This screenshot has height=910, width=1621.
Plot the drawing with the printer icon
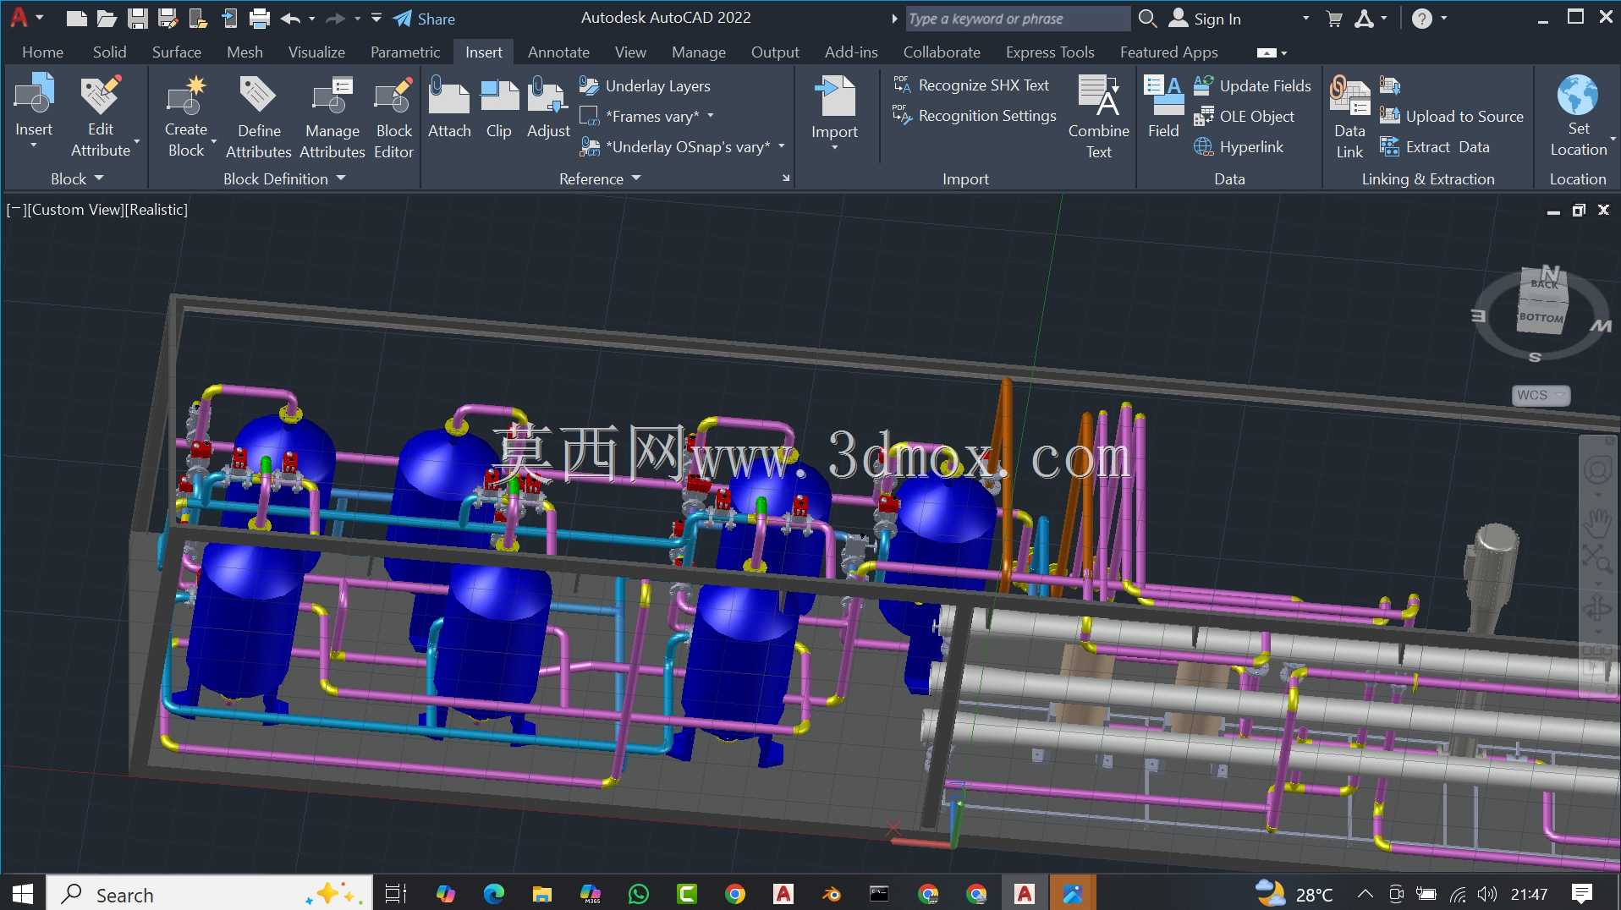click(260, 18)
